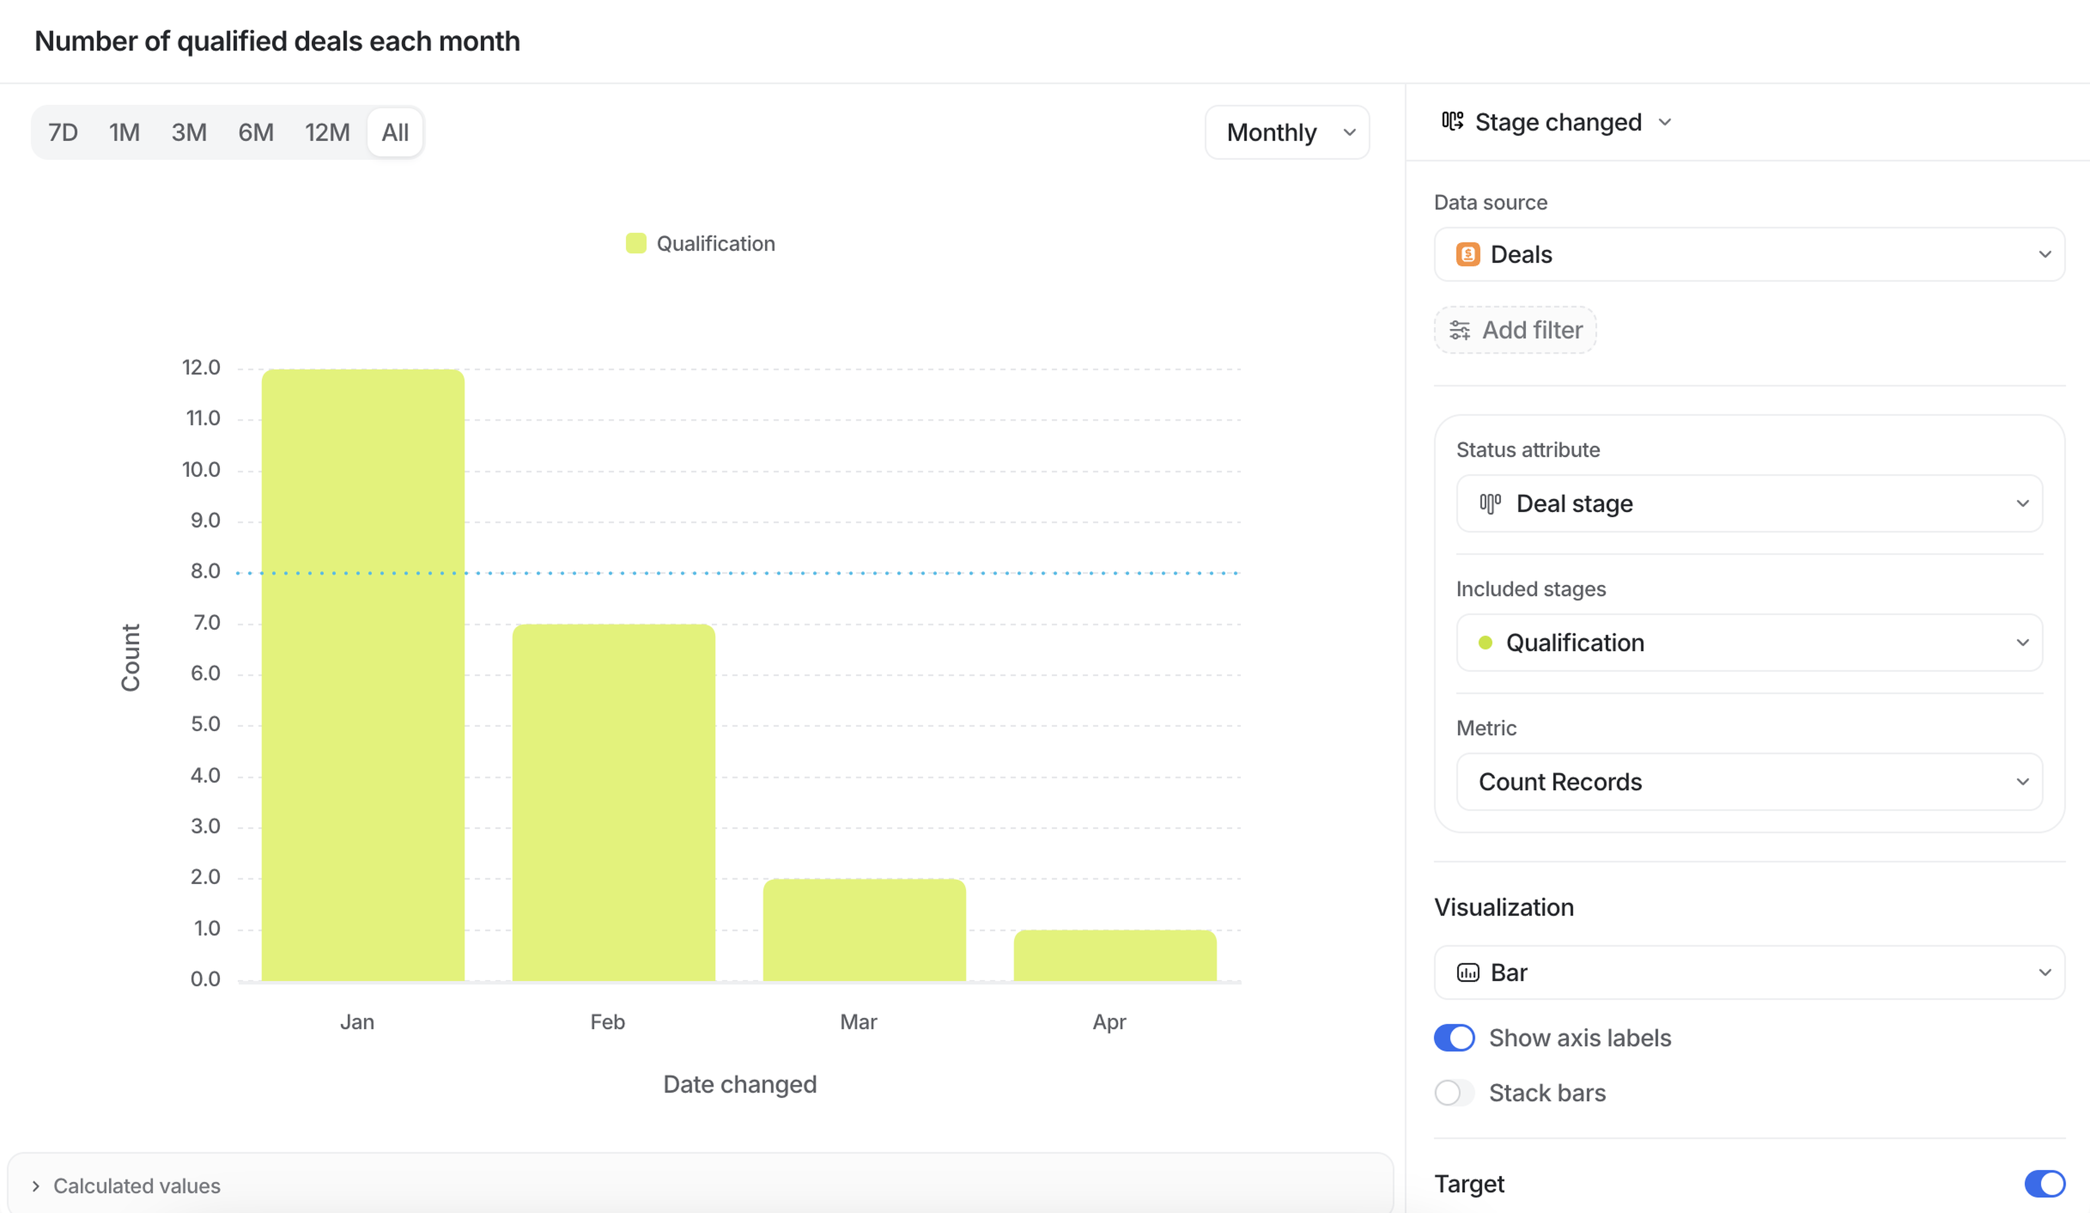Click the Stage changed pipeline icon
Screen dimensions: 2090x1213
point(1452,122)
